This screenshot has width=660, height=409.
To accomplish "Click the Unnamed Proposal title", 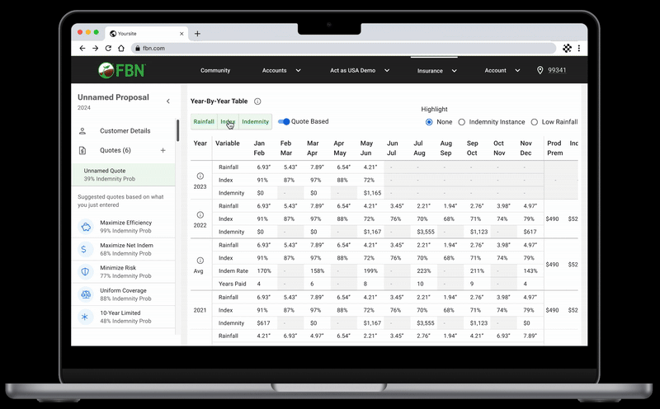I will (113, 97).
